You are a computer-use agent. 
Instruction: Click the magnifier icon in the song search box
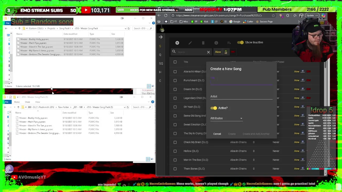(x=174, y=52)
